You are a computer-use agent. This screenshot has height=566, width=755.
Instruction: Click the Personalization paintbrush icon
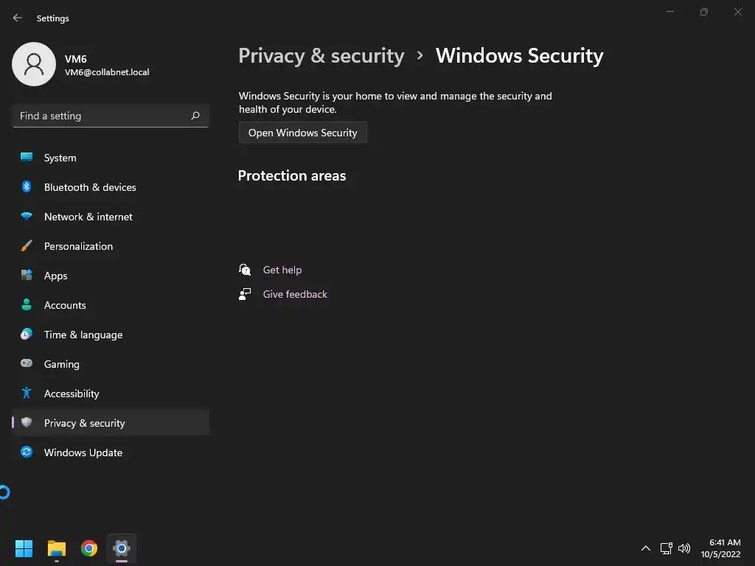click(27, 246)
